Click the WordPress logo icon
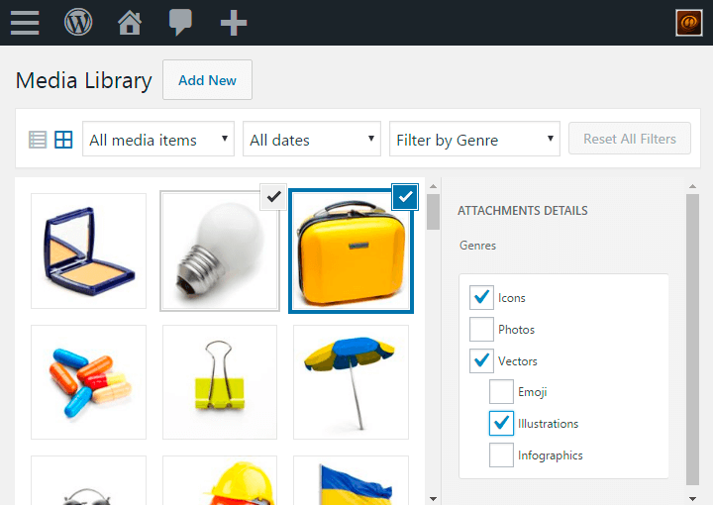Image resolution: width=713 pixels, height=505 pixels. 78,22
